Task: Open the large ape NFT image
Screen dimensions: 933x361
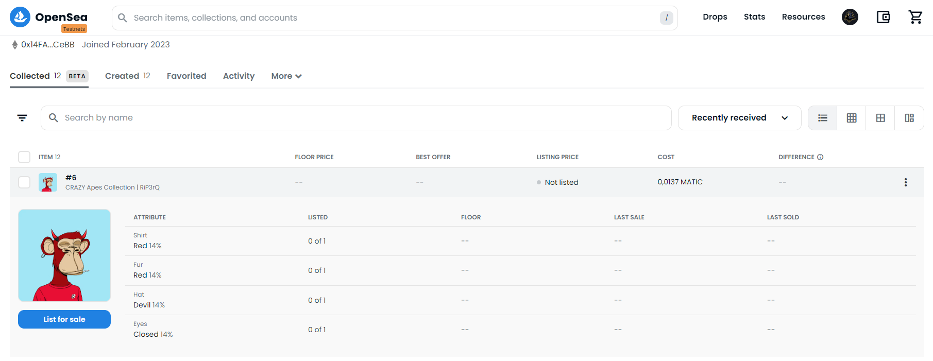Action: pos(64,255)
